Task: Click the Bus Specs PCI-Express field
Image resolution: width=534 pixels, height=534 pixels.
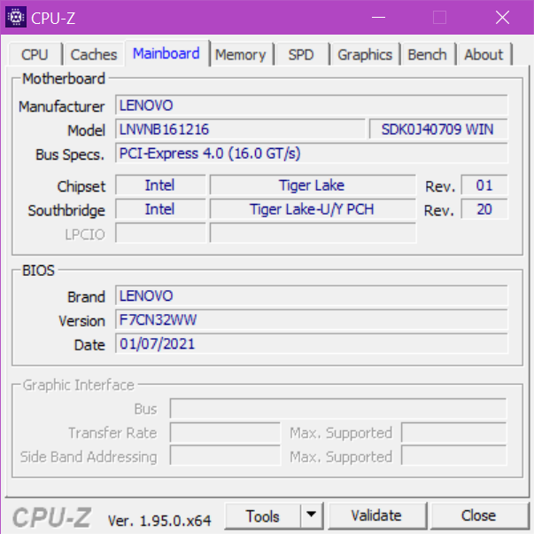Action: (x=312, y=153)
